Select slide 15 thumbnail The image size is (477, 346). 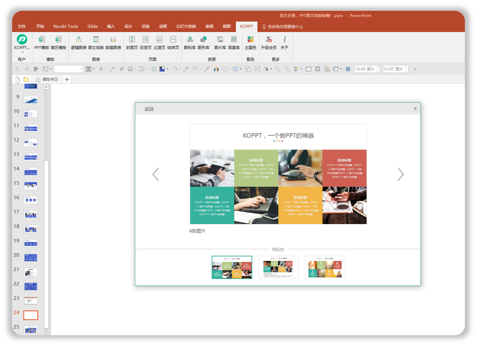pyautogui.click(x=31, y=185)
